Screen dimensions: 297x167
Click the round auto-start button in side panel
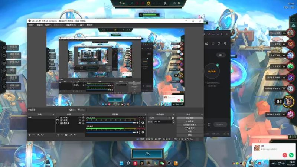pyautogui.click(x=212, y=71)
